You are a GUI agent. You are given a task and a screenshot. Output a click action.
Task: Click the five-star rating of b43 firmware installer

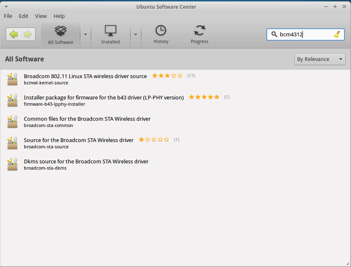tap(204, 97)
